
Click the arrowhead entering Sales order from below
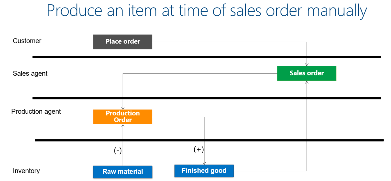307,82
